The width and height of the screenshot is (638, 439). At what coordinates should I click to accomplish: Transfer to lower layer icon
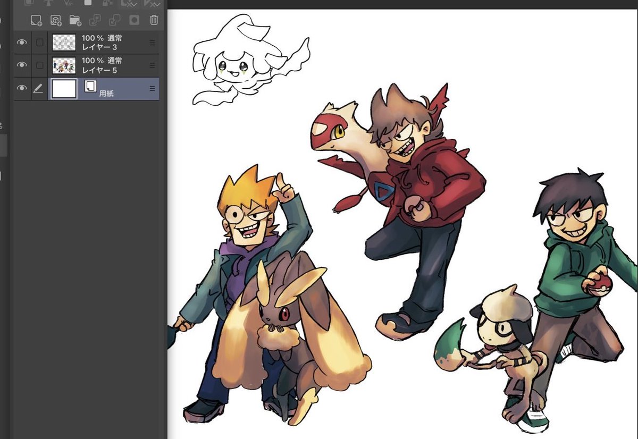95,21
